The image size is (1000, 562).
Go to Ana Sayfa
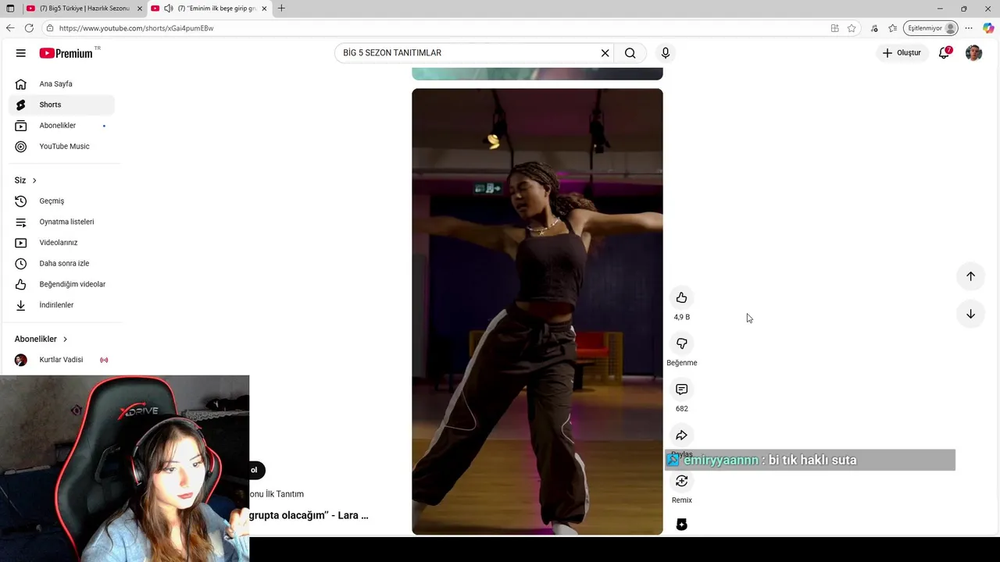tap(62, 84)
